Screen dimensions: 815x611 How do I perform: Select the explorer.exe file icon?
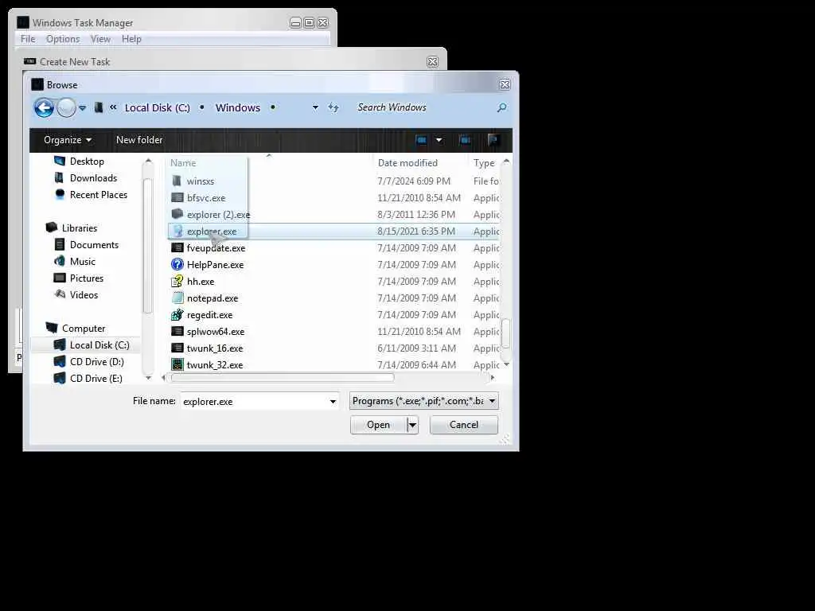(x=177, y=231)
